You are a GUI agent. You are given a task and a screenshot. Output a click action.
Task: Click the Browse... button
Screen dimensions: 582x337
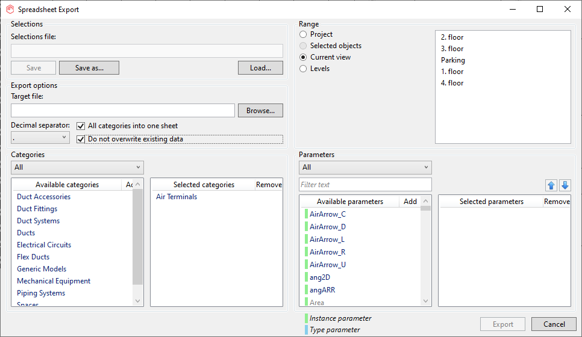pyautogui.click(x=260, y=111)
